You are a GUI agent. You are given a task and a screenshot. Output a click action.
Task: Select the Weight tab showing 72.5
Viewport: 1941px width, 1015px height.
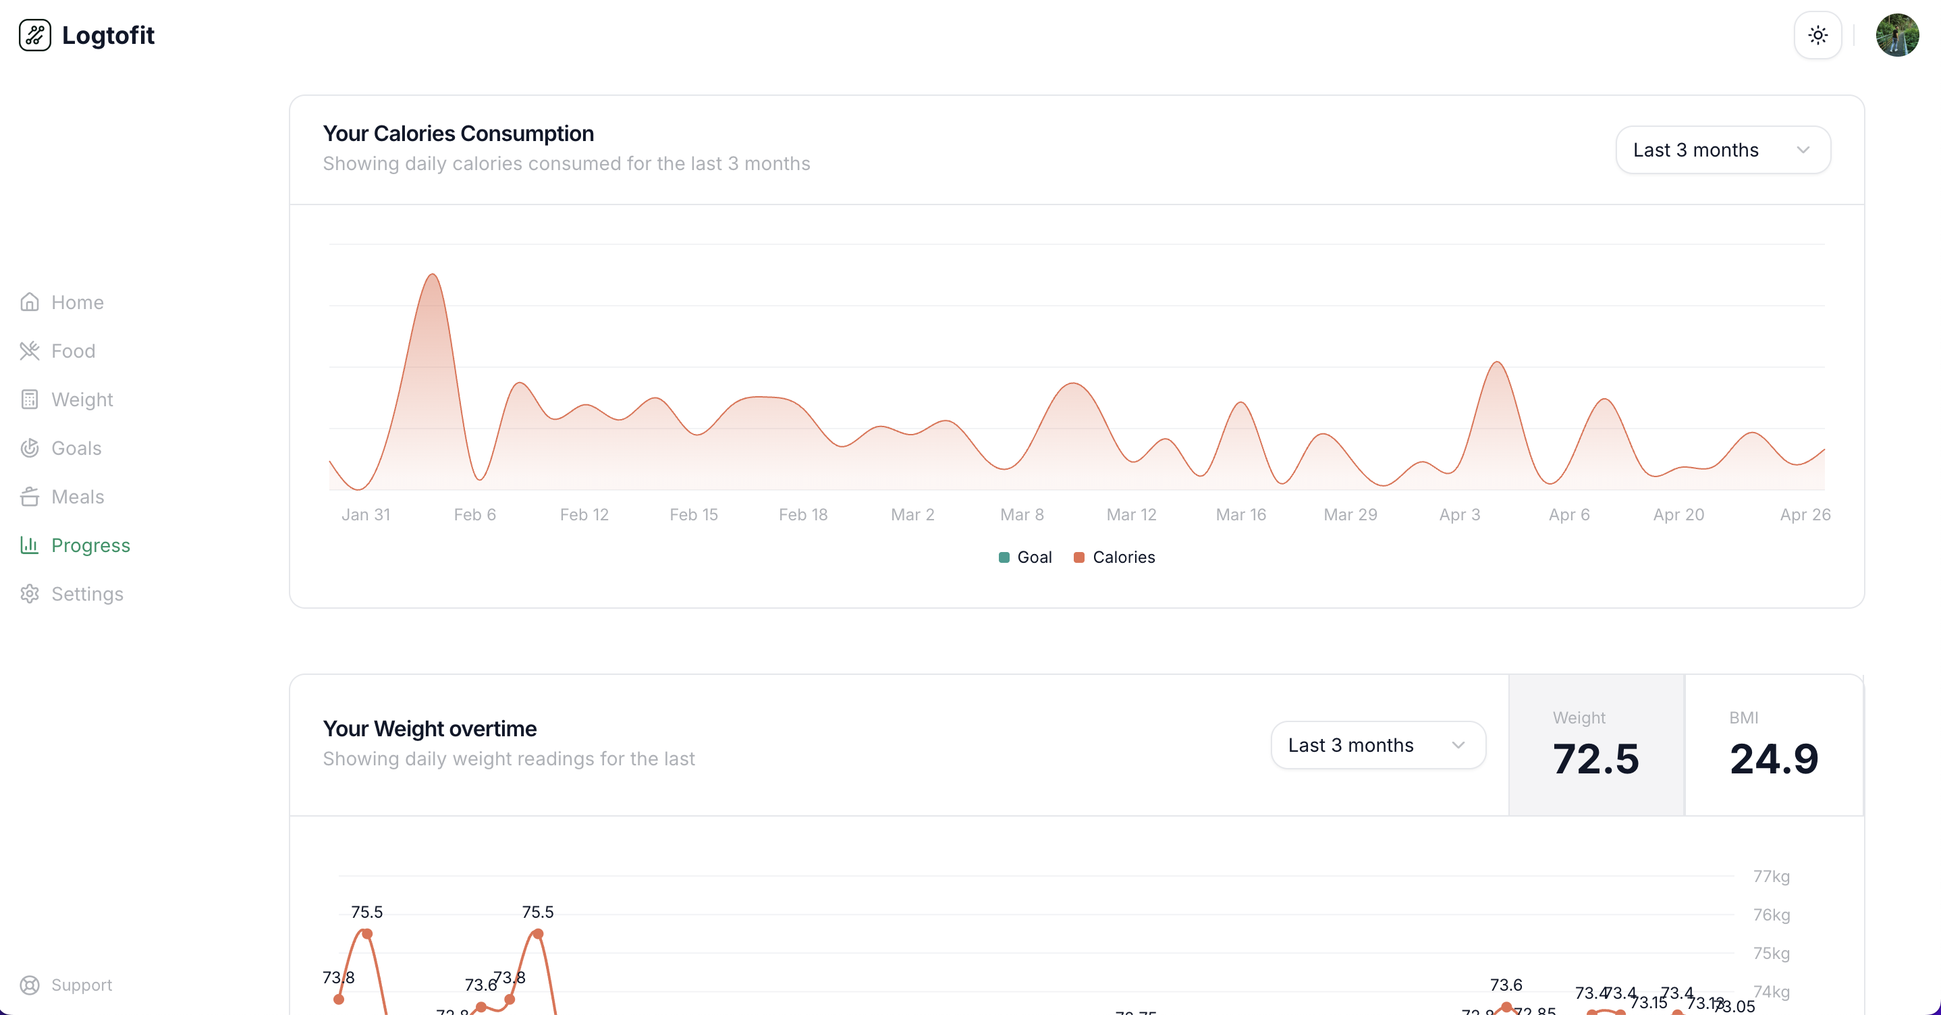click(x=1596, y=745)
